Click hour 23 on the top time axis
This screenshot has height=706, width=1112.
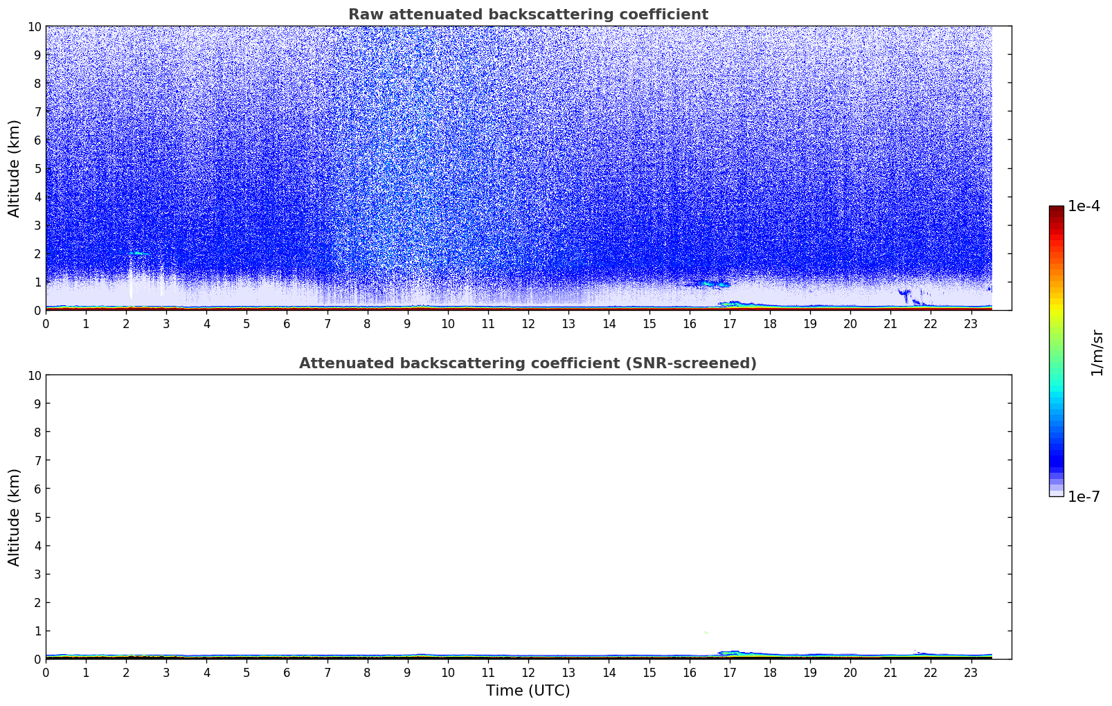tap(971, 324)
